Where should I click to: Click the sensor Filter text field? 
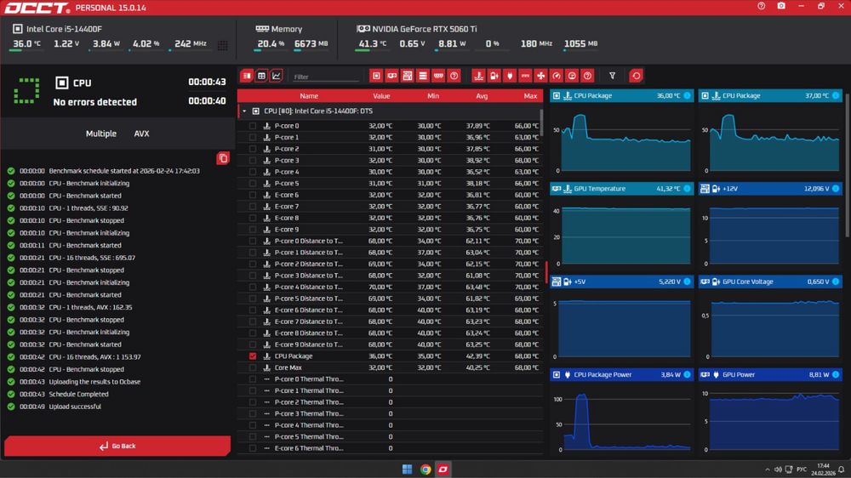(x=326, y=77)
